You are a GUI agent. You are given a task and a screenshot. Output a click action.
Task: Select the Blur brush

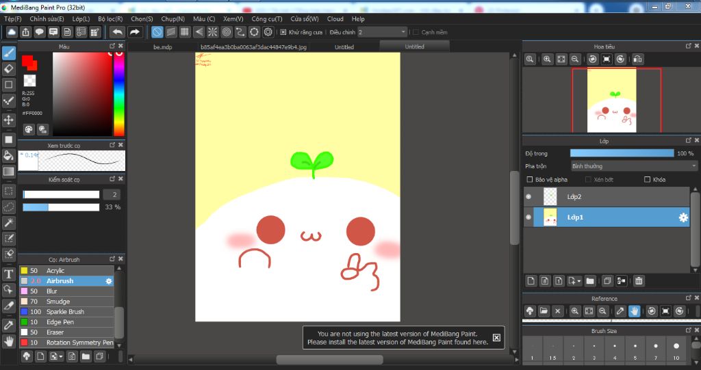point(66,291)
